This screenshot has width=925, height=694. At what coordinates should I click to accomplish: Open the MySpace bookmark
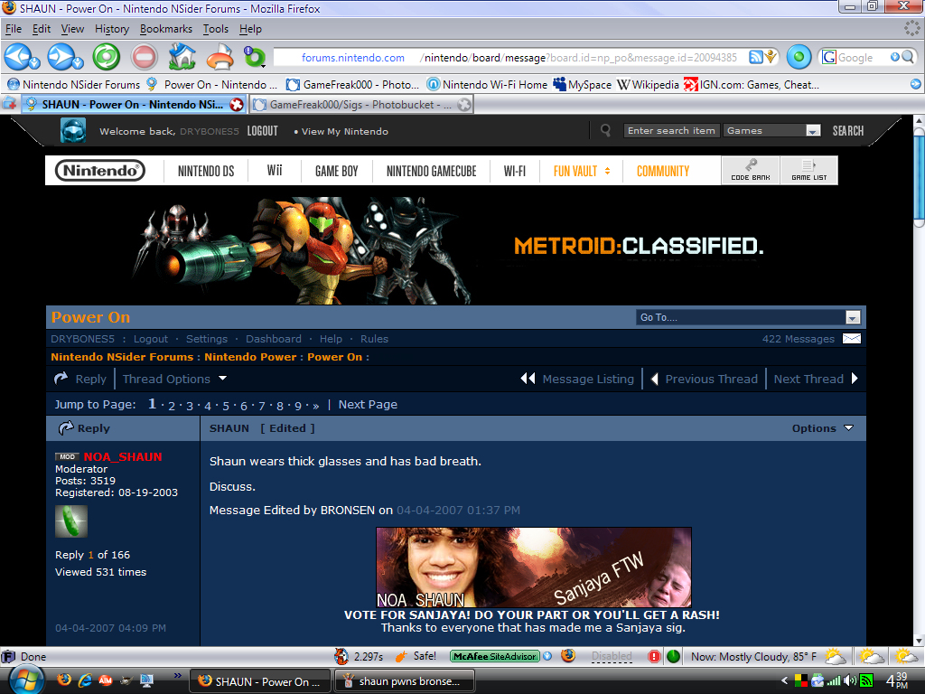[x=583, y=84]
